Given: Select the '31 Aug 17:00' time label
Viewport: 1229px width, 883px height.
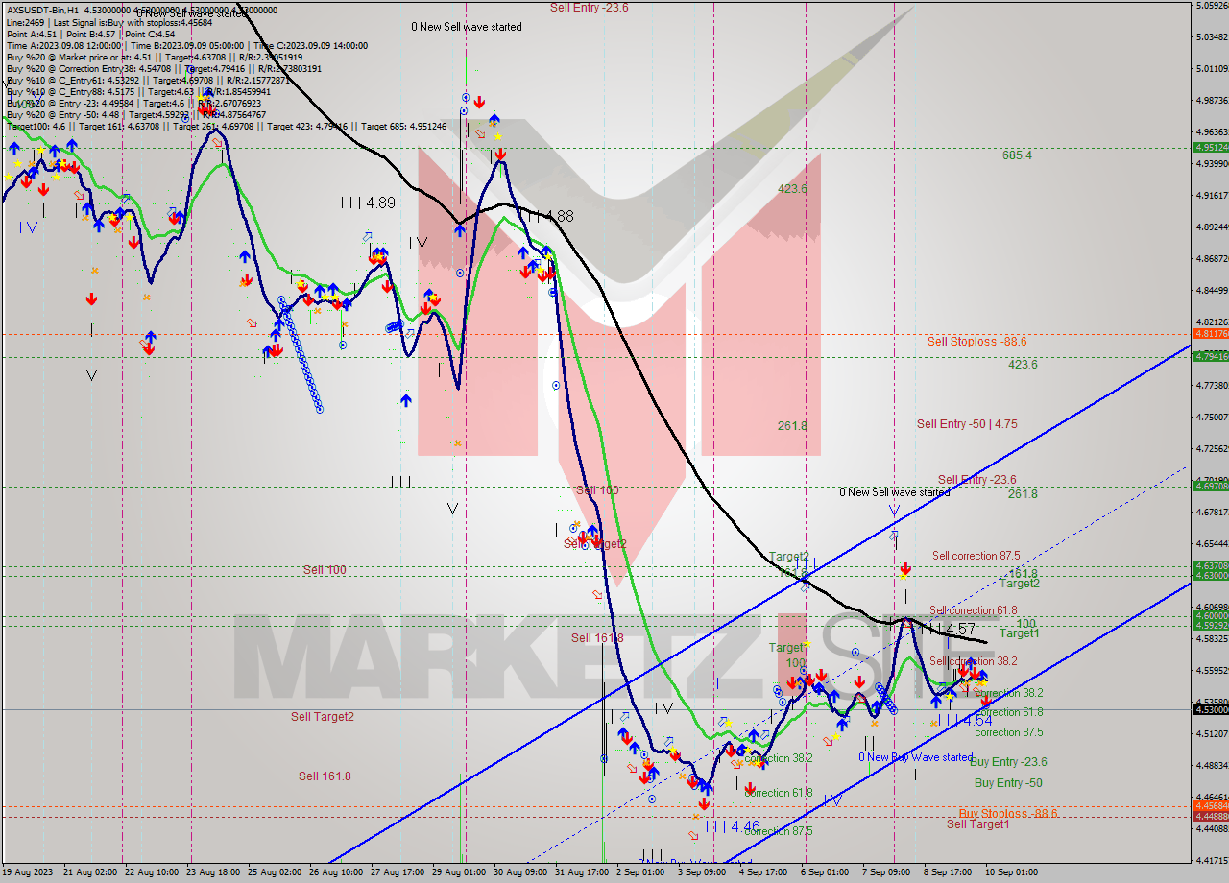Looking at the screenshot, I should [581, 872].
